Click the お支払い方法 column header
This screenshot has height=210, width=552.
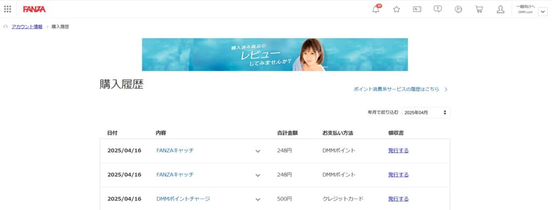pos(337,133)
